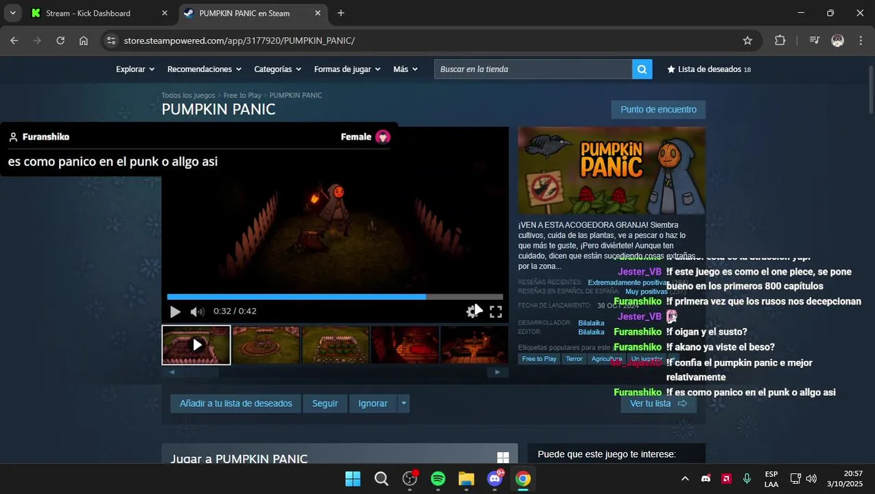This screenshot has height=494, width=875.
Task: Expand the Formas de jugar menu
Action: (348, 69)
